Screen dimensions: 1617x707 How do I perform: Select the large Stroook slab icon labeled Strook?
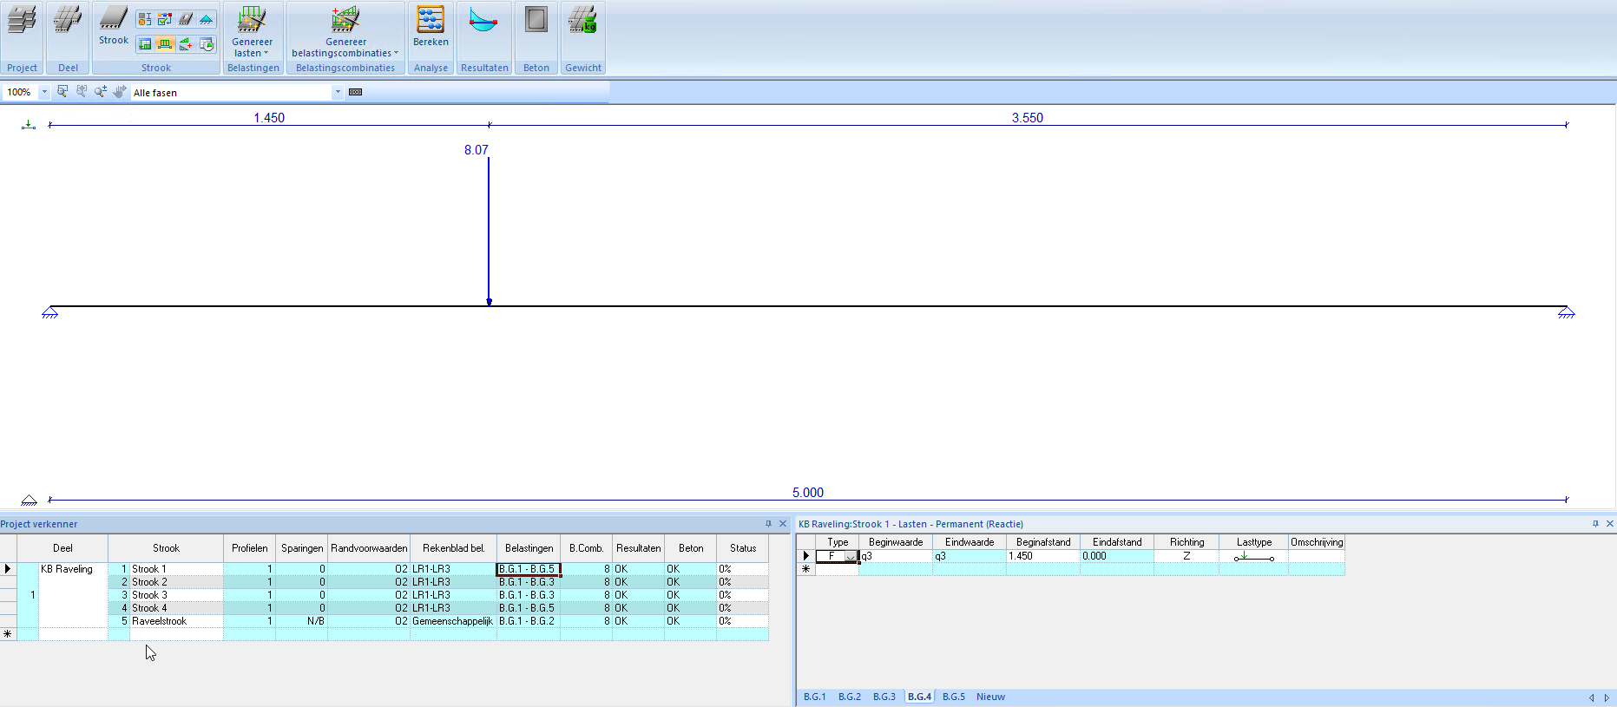click(113, 26)
